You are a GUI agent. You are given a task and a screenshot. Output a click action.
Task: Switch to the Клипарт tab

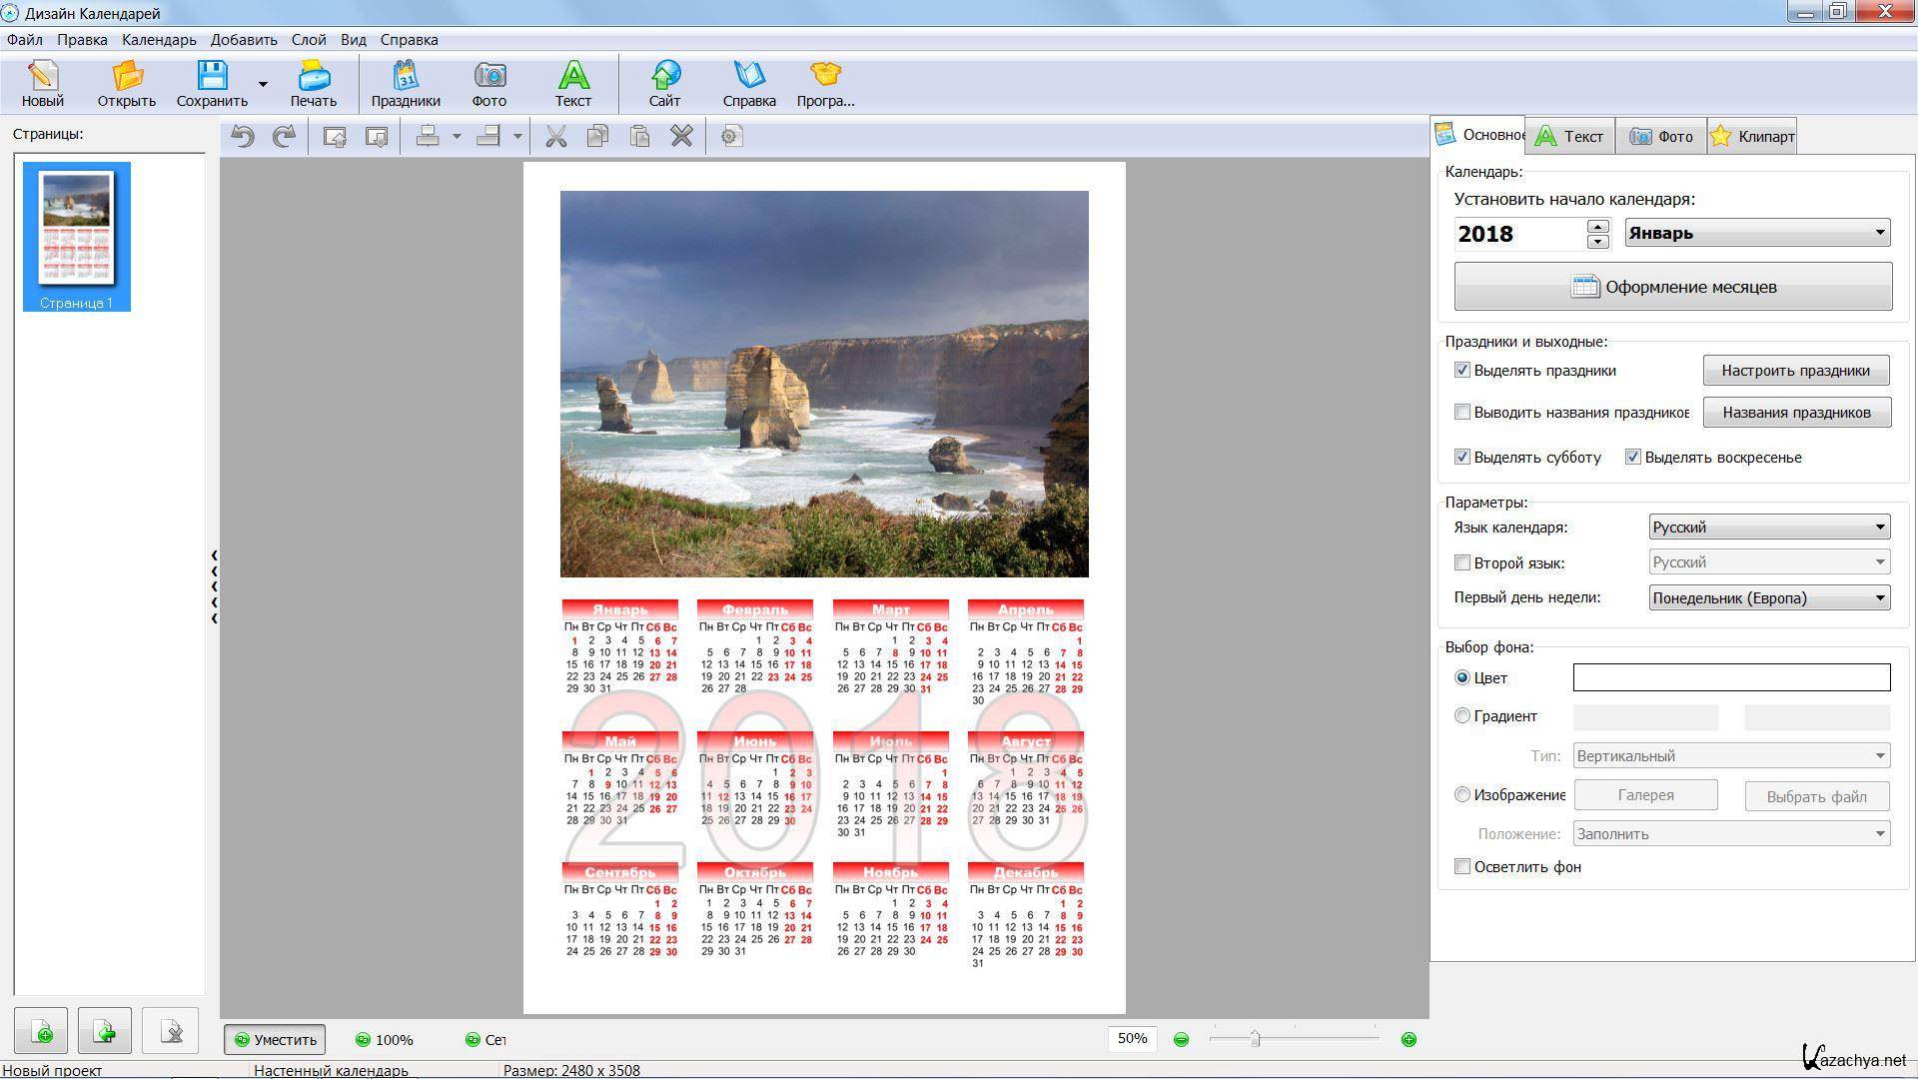point(1753,137)
